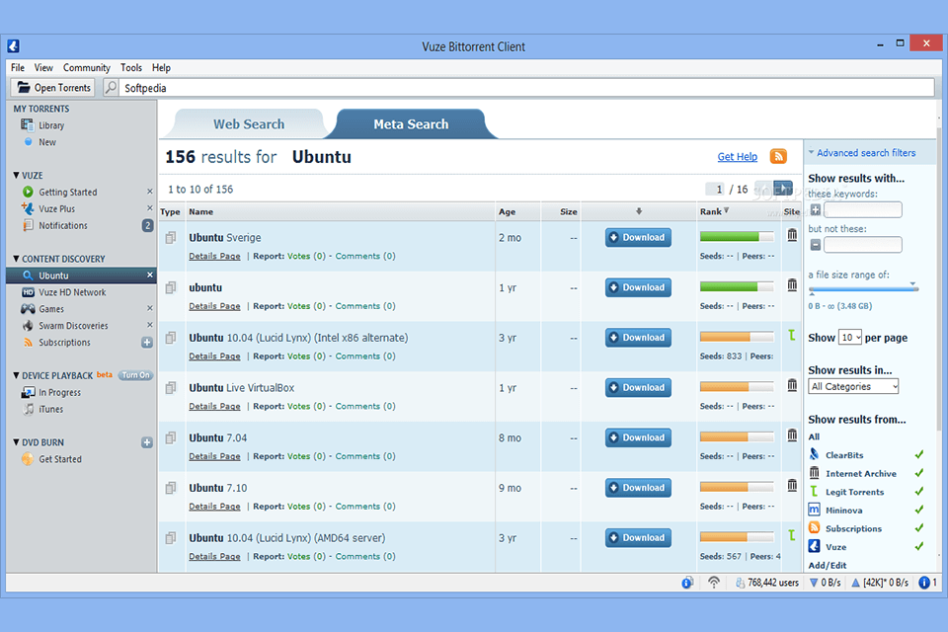Adjust the file size range slider
The image size is (948, 632).
(x=863, y=289)
